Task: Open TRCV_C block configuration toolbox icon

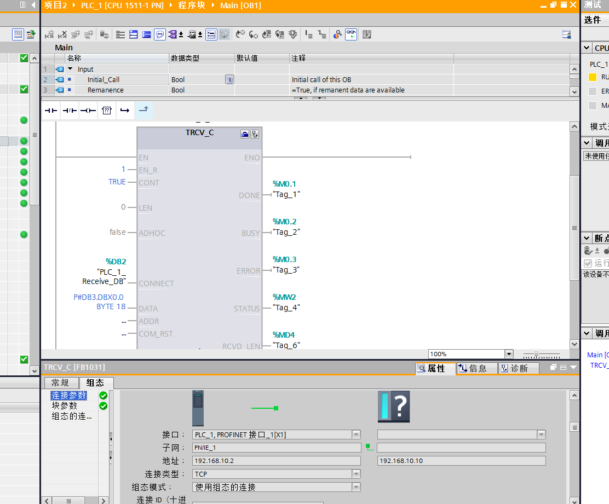Action: pos(245,134)
